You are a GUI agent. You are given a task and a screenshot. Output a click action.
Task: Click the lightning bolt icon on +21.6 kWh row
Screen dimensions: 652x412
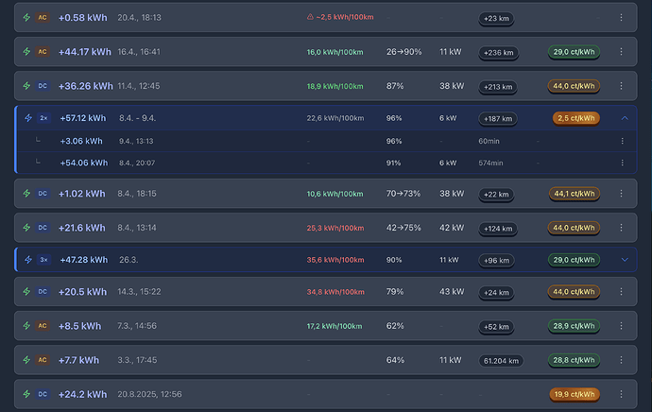[26, 228]
